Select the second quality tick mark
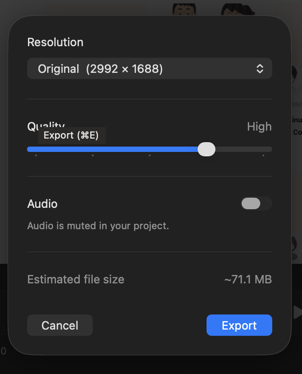 [93, 155]
